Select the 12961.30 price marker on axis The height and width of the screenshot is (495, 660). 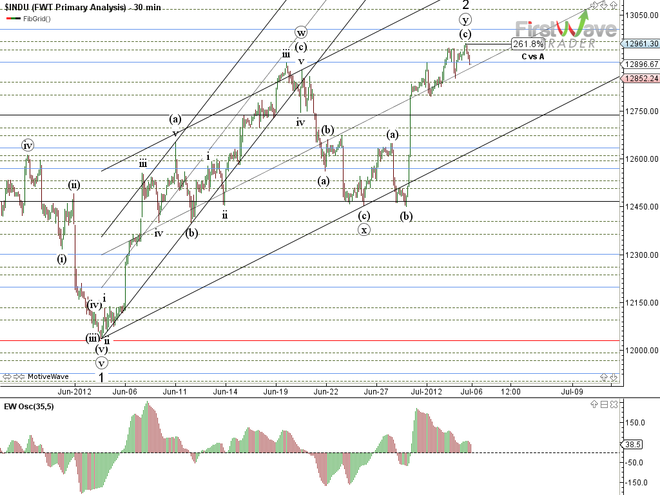[x=640, y=43]
